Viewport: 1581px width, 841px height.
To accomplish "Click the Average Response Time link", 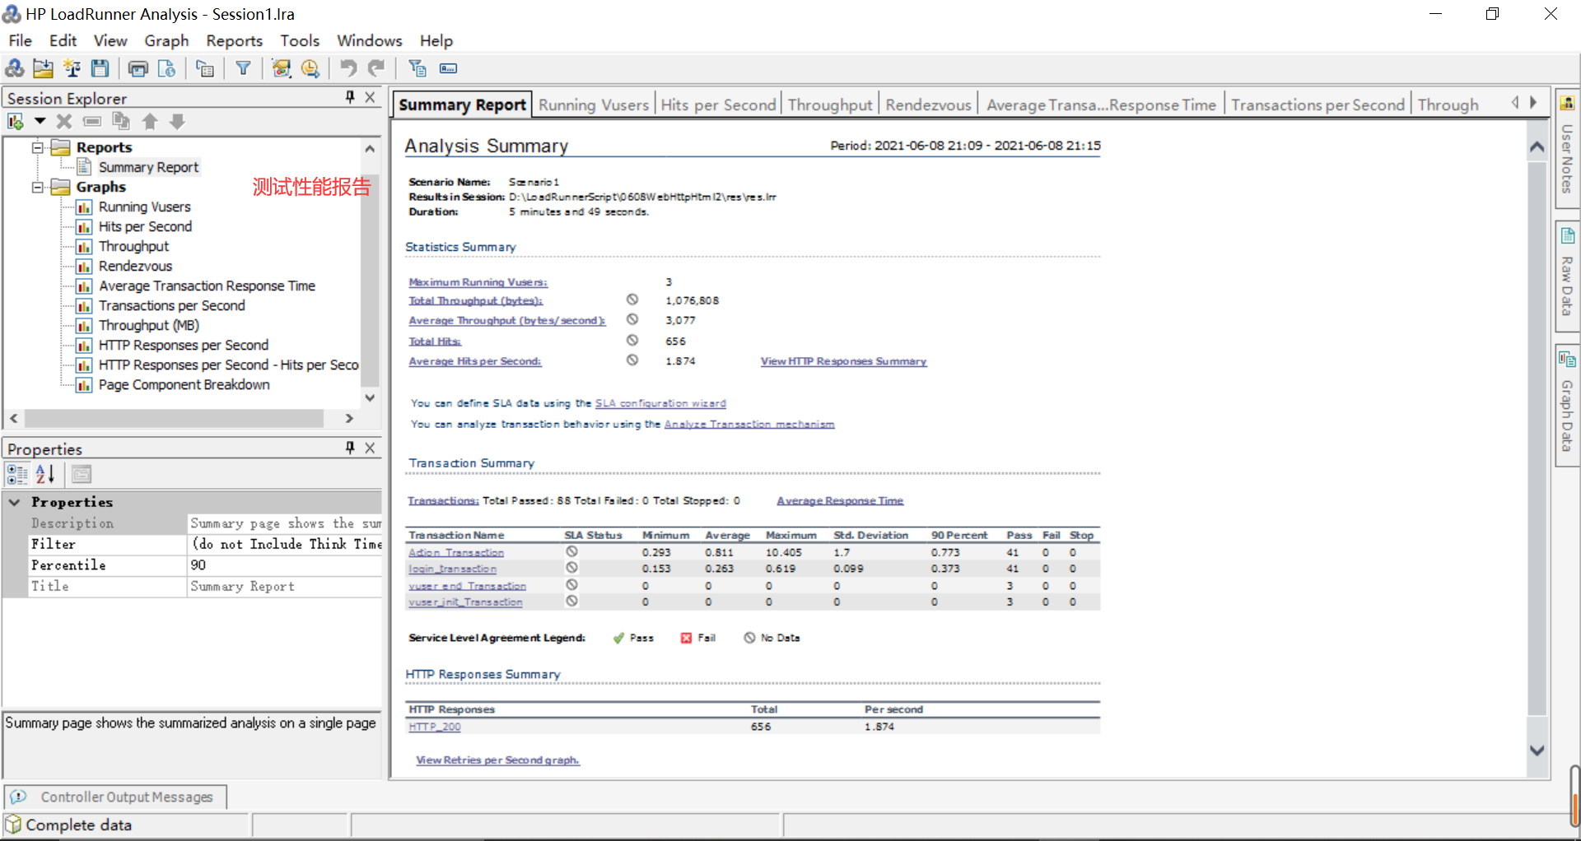I will click(840, 500).
